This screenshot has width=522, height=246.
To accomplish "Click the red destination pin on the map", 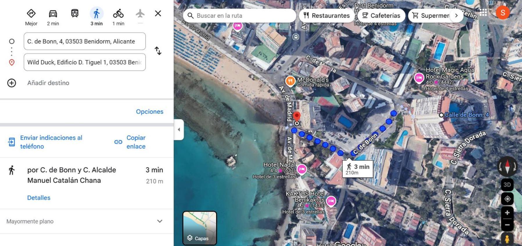I will coord(297,116).
